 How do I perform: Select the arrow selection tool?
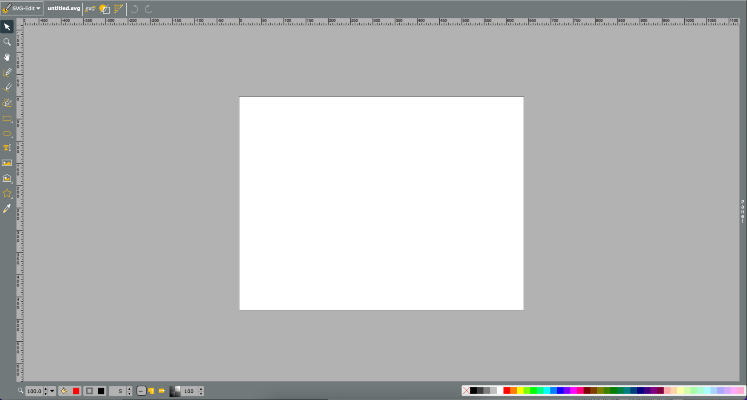(7, 27)
